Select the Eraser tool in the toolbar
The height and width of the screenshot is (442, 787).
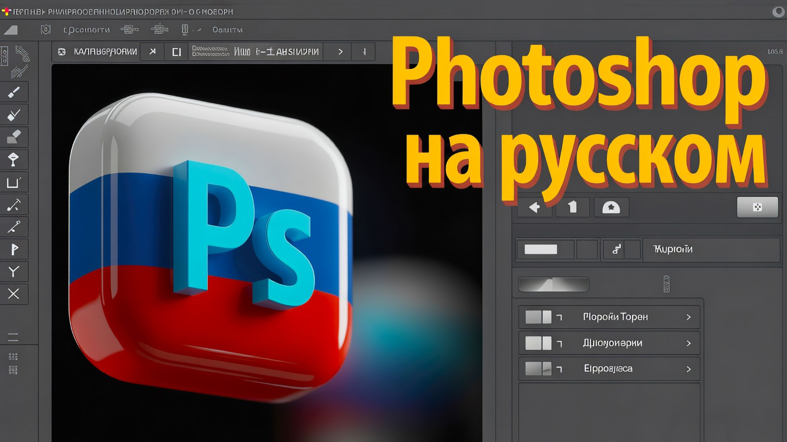(14, 137)
